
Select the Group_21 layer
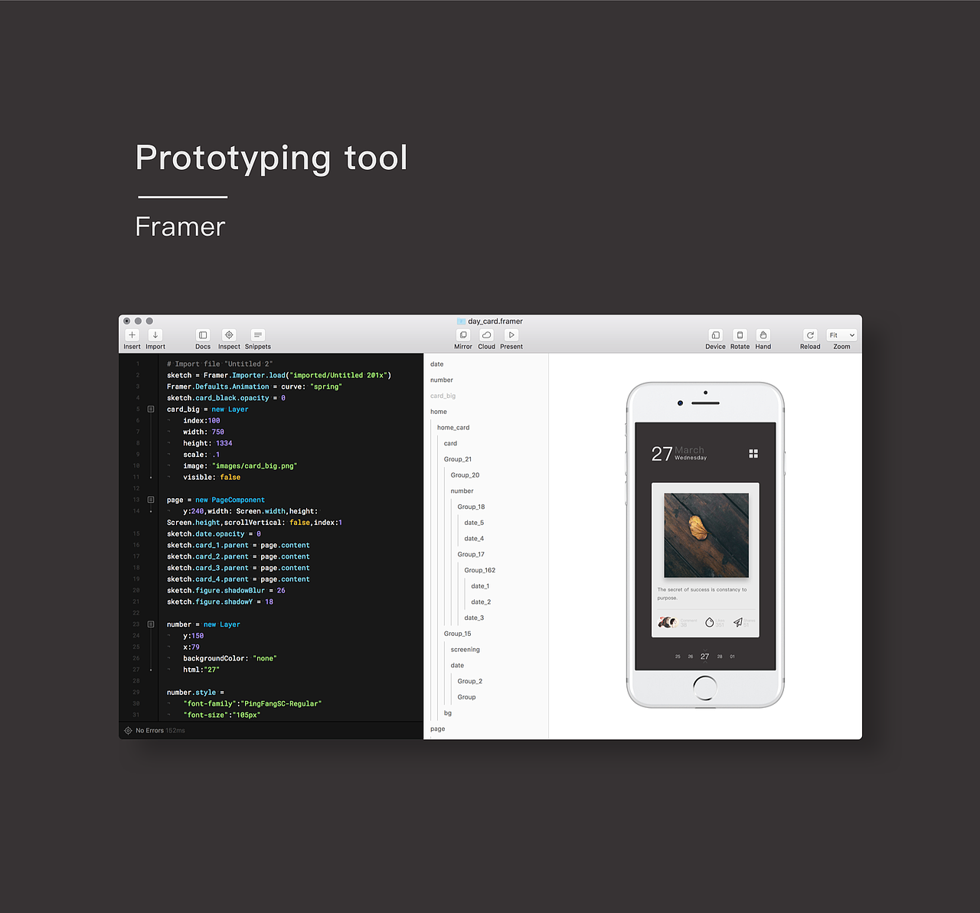[x=458, y=459]
